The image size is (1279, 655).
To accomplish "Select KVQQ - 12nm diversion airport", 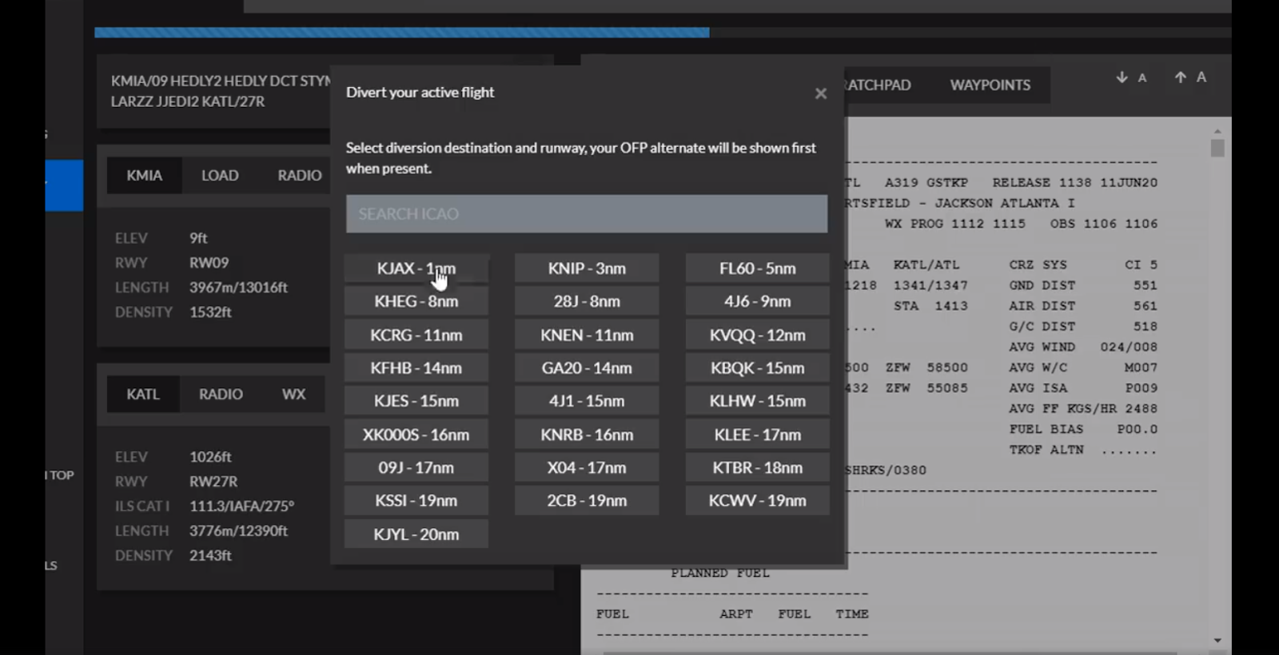I will click(x=757, y=335).
